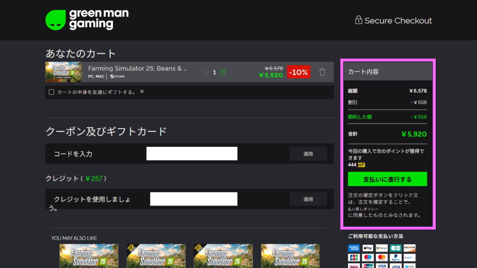Remove the cart item via trash icon
The image size is (477, 268).
click(x=322, y=72)
